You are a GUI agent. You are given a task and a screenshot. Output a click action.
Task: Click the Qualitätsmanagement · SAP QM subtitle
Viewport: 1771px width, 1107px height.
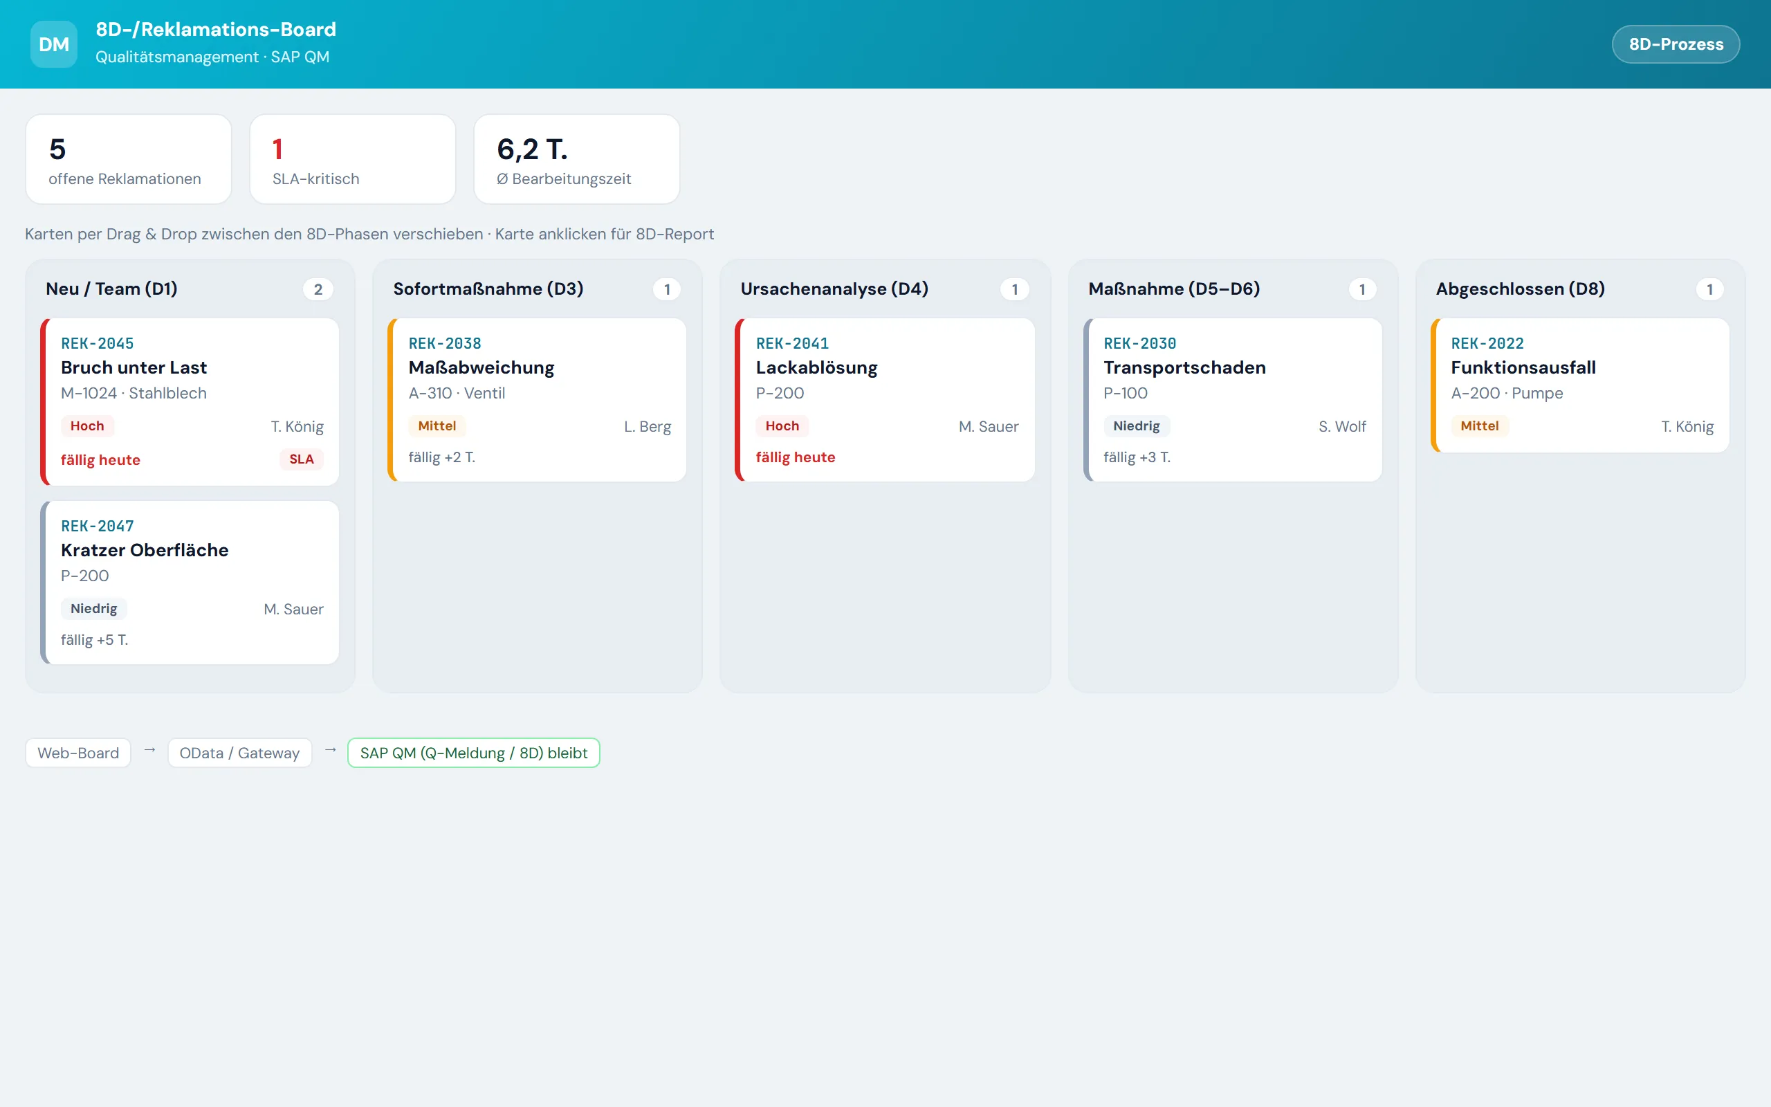[x=212, y=57]
